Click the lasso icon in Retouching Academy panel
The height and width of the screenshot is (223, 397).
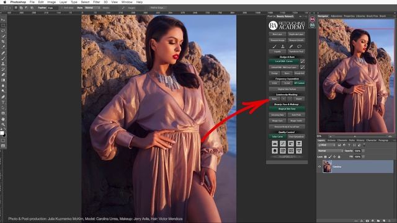299,46
